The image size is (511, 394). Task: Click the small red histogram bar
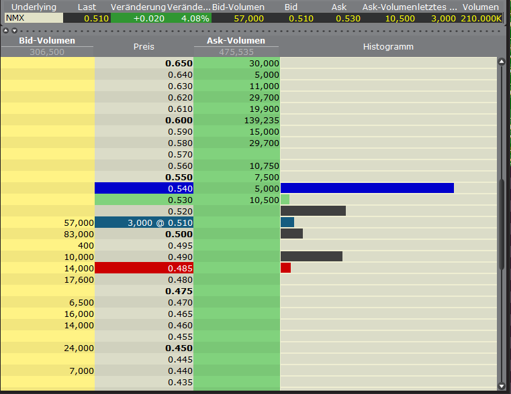(x=285, y=268)
